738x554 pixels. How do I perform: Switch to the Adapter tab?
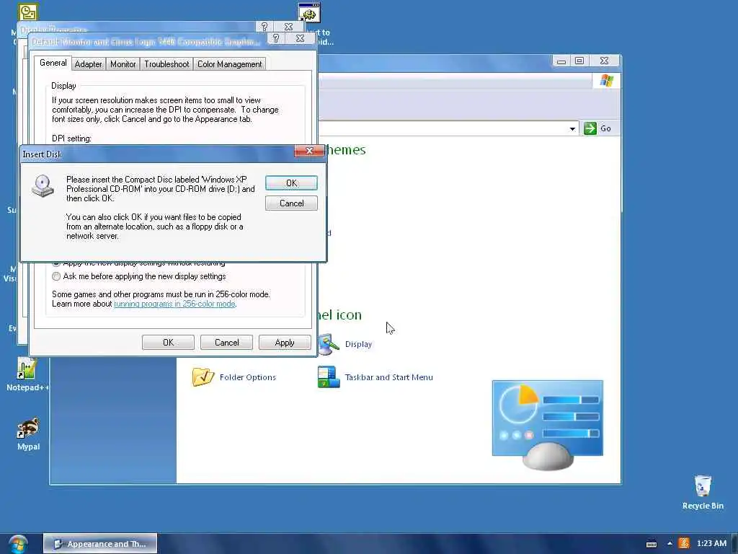pyautogui.click(x=88, y=64)
